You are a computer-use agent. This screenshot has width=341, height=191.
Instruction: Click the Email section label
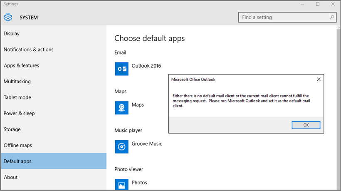pyautogui.click(x=120, y=53)
